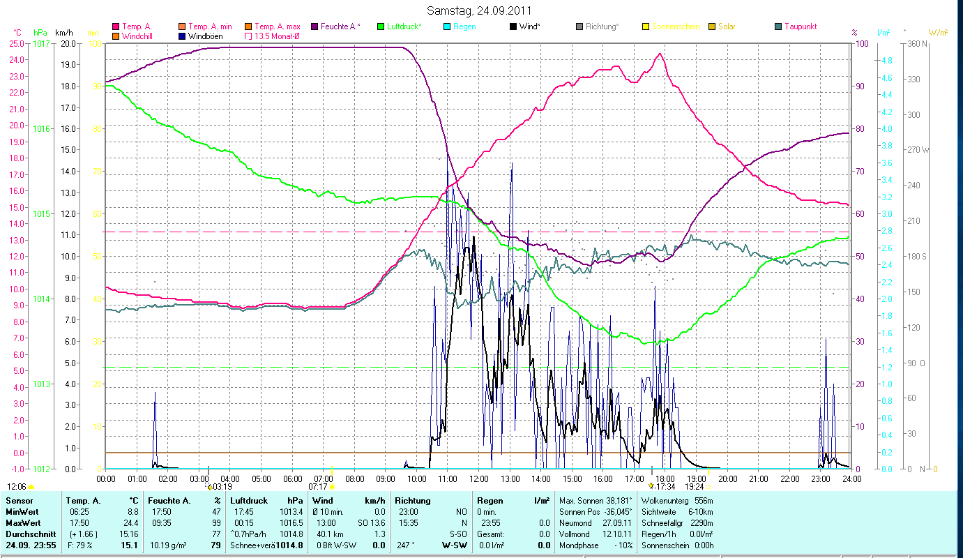Click the sunset marker at 19:24
The width and height of the screenshot is (963, 558).
point(708,486)
